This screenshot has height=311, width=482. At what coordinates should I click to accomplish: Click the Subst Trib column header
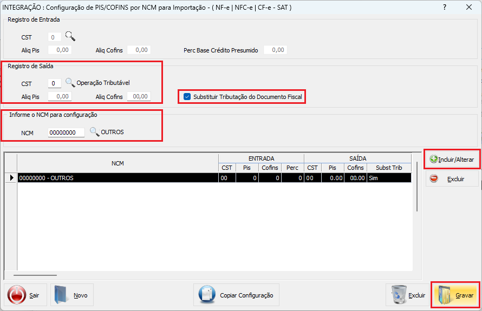pos(389,168)
